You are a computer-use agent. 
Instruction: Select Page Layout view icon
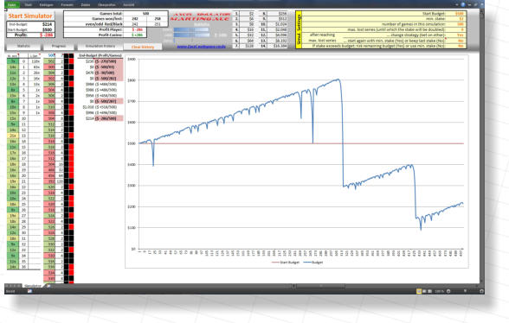tap(424, 291)
